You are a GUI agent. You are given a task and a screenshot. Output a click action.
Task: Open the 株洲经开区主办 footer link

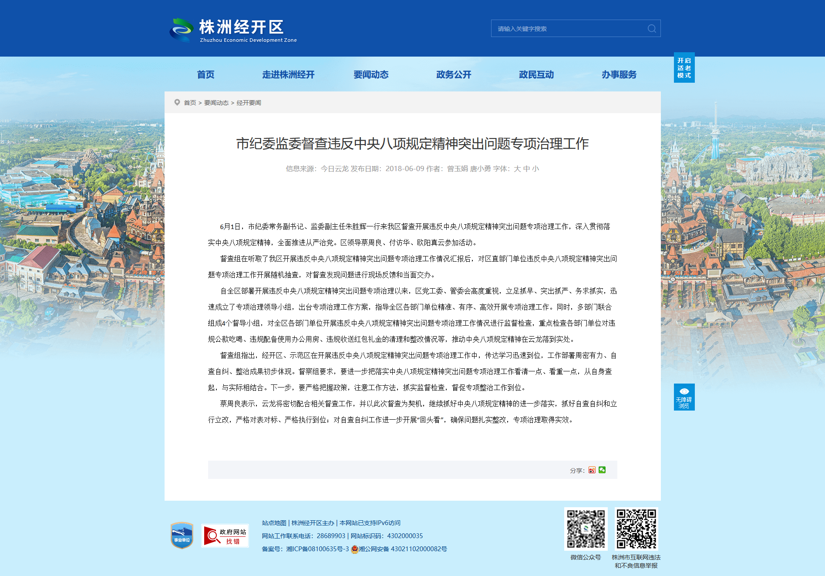click(313, 523)
